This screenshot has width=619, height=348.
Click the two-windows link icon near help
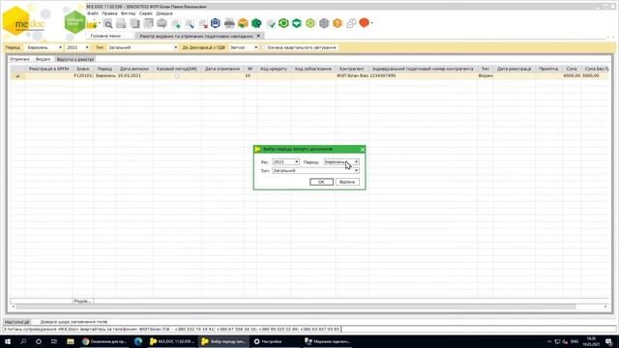click(x=351, y=23)
